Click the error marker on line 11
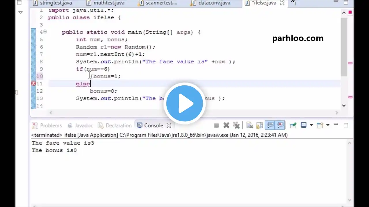Viewport: 369px width, 207px height. pos(33,83)
